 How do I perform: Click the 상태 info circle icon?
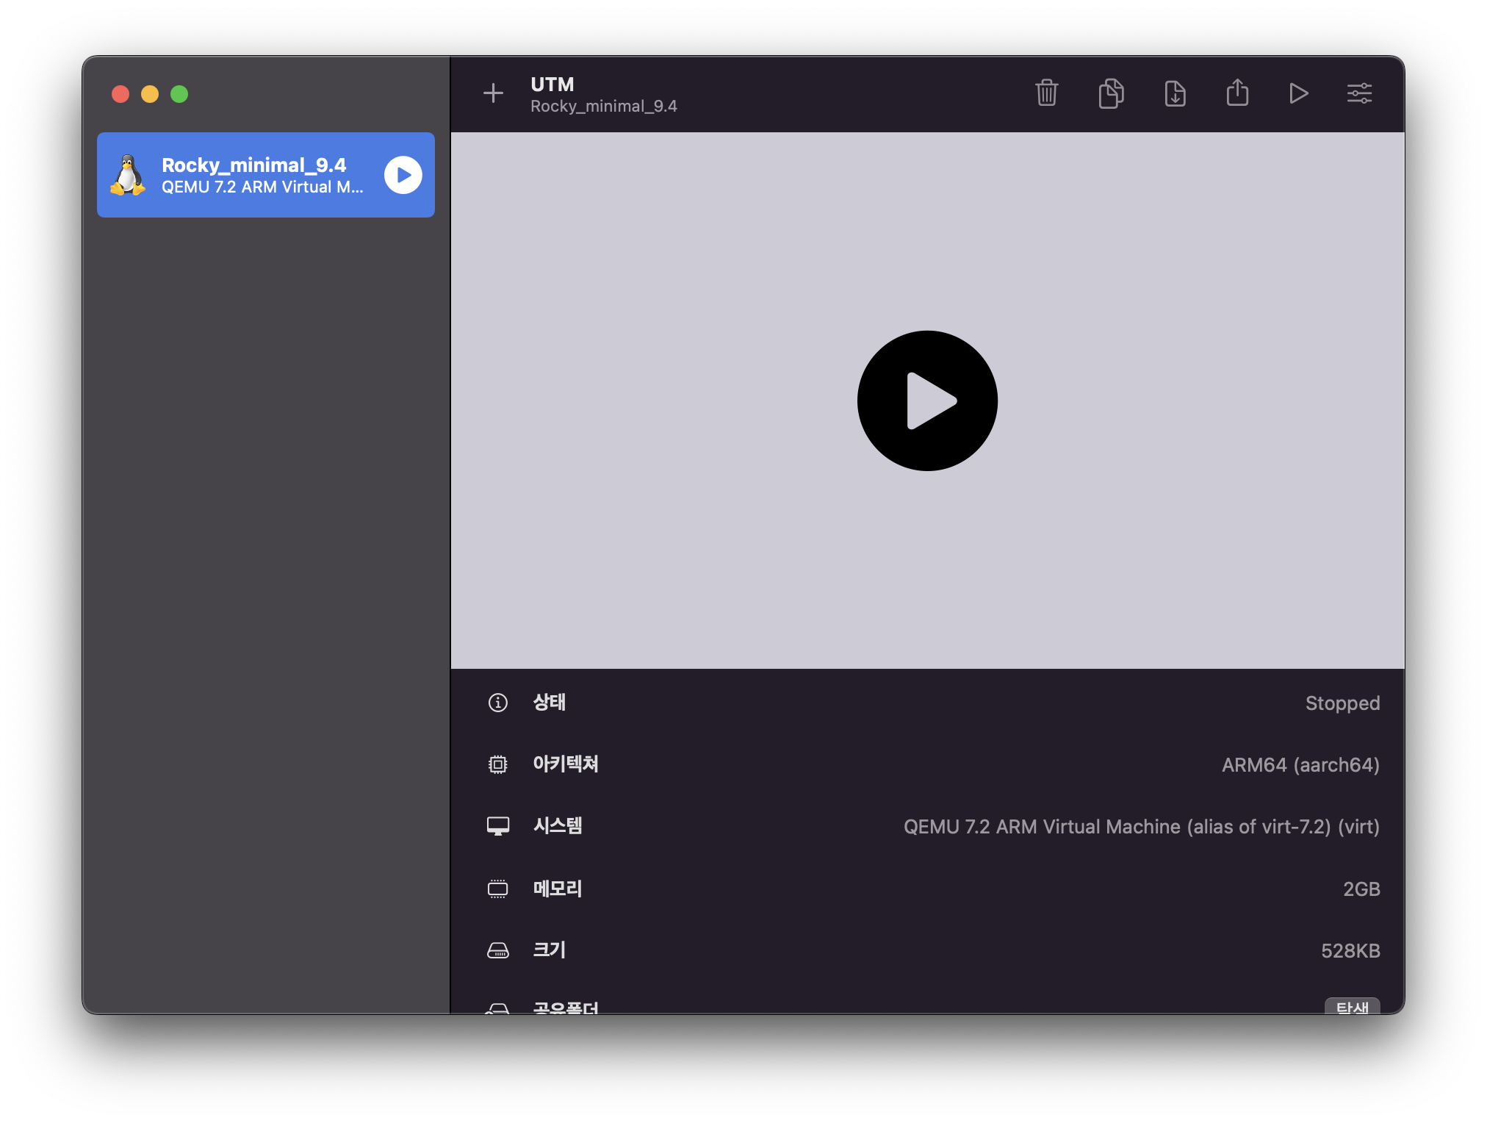497,703
